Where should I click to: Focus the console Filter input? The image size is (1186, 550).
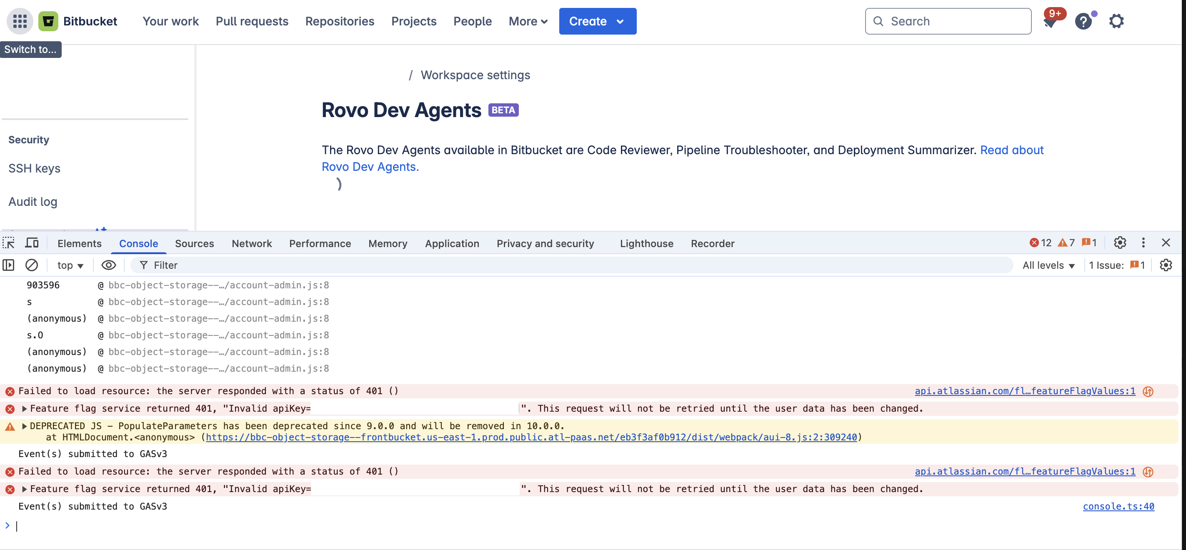[x=571, y=265]
